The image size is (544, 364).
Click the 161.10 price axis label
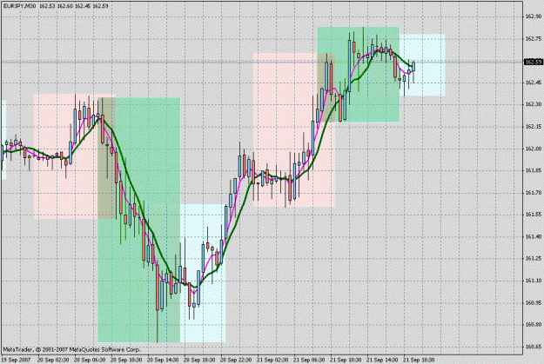pyautogui.click(x=534, y=281)
